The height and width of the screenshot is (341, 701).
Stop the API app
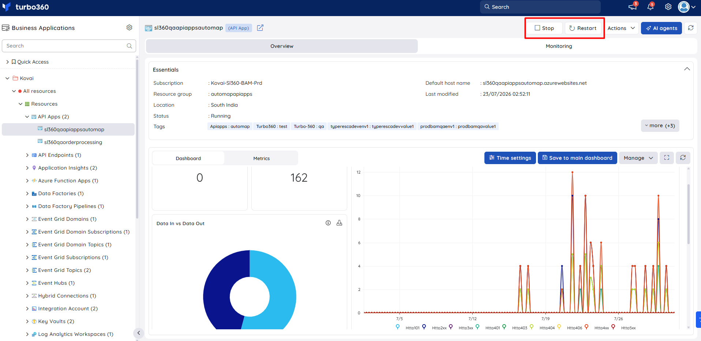544,28
